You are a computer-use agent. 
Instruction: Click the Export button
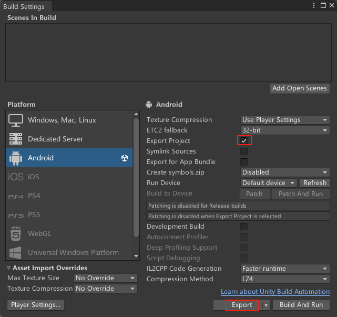point(242,305)
